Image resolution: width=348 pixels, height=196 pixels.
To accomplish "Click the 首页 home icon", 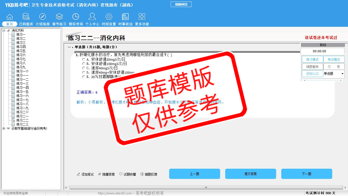I will (10, 17).
